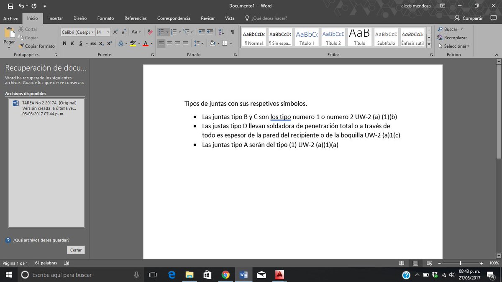
Task: Toggle italic (K) formatting
Action: tap(72, 43)
